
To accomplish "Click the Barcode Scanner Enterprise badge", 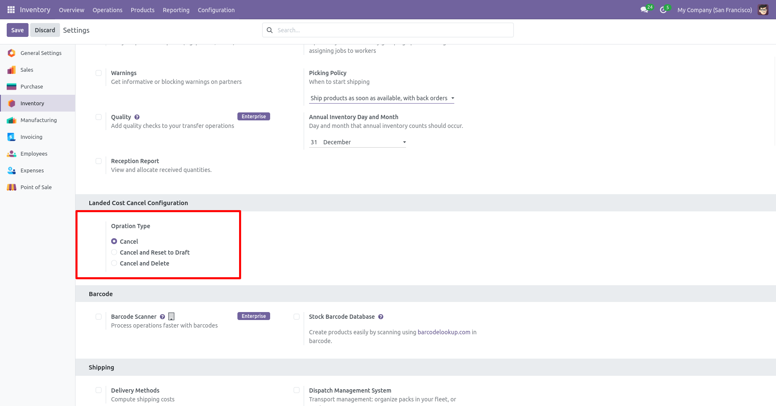I will point(254,316).
